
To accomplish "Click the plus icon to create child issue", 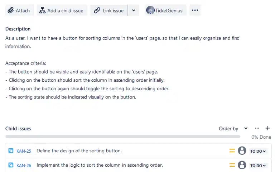I will point(267,128).
